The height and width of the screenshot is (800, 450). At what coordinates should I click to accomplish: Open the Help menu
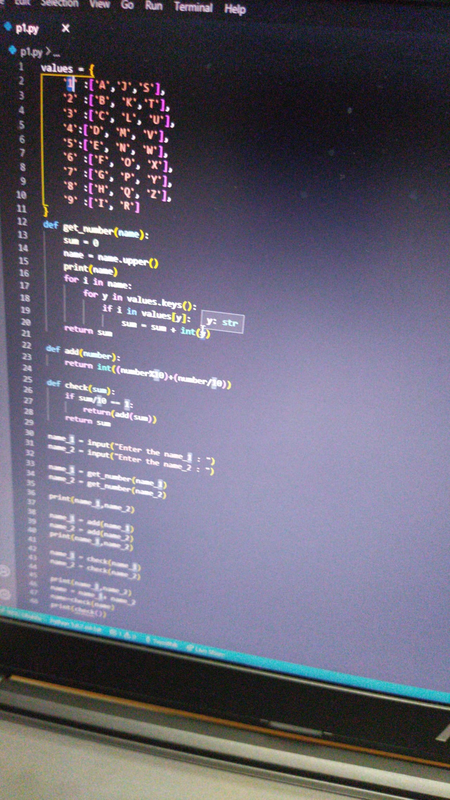[235, 9]
